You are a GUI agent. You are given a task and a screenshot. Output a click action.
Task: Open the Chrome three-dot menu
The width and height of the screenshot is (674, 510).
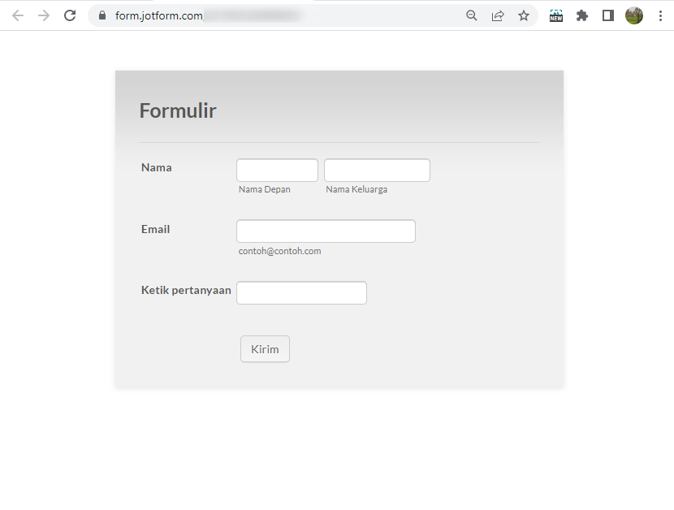pyautogui.click(x=660, y=16)
